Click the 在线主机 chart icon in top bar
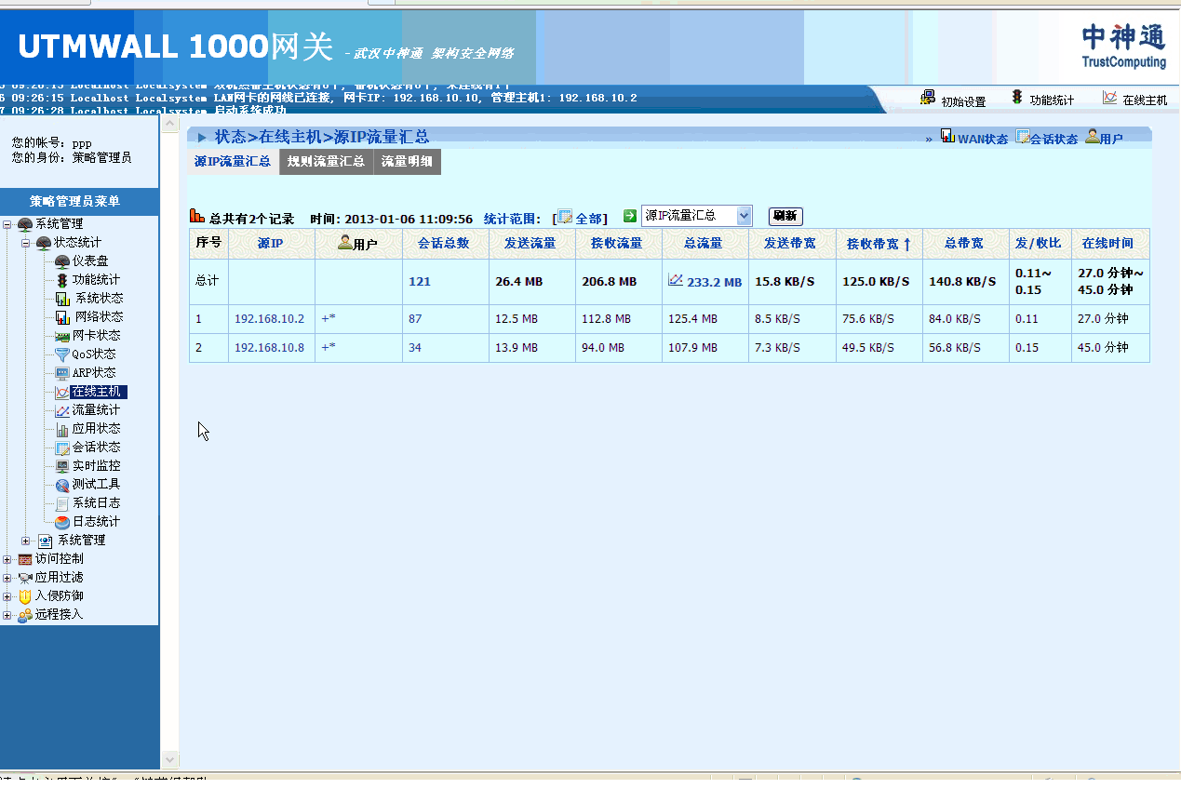This screenshot has width=1181, height=802. click(1109, 98)
